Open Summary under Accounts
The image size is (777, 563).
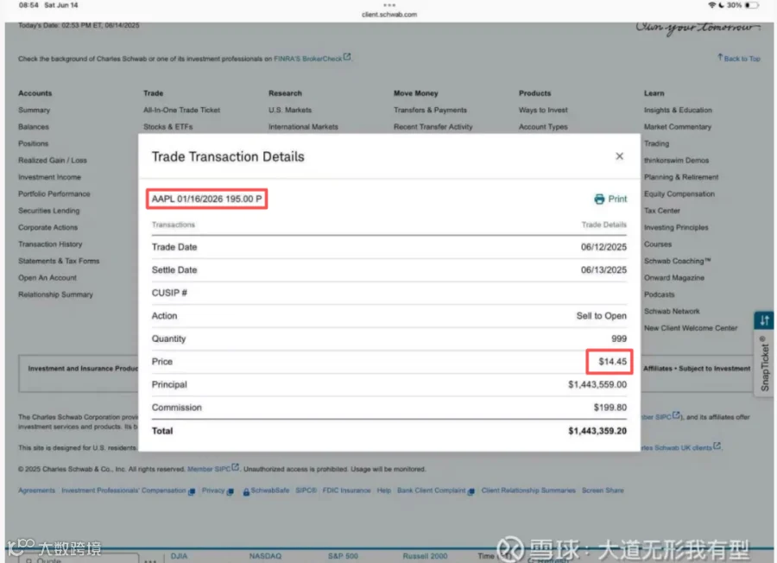[x=35, y=110]
